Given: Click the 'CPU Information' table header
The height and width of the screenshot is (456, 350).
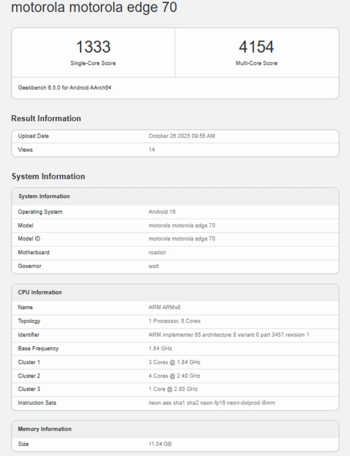Looking at the screenshot, I should click(x=40, y=292).
